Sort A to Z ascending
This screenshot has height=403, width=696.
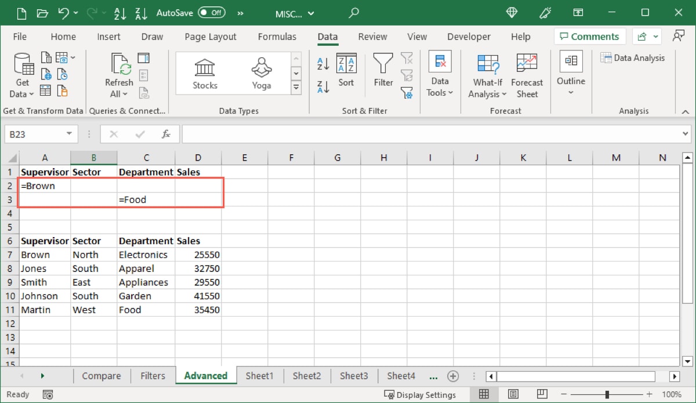[x=322, y=64]
